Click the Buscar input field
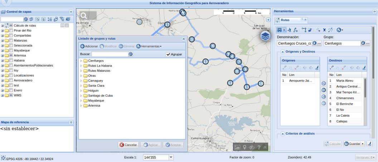The width and height of the screenshot is (378, 162). (110, 54)
